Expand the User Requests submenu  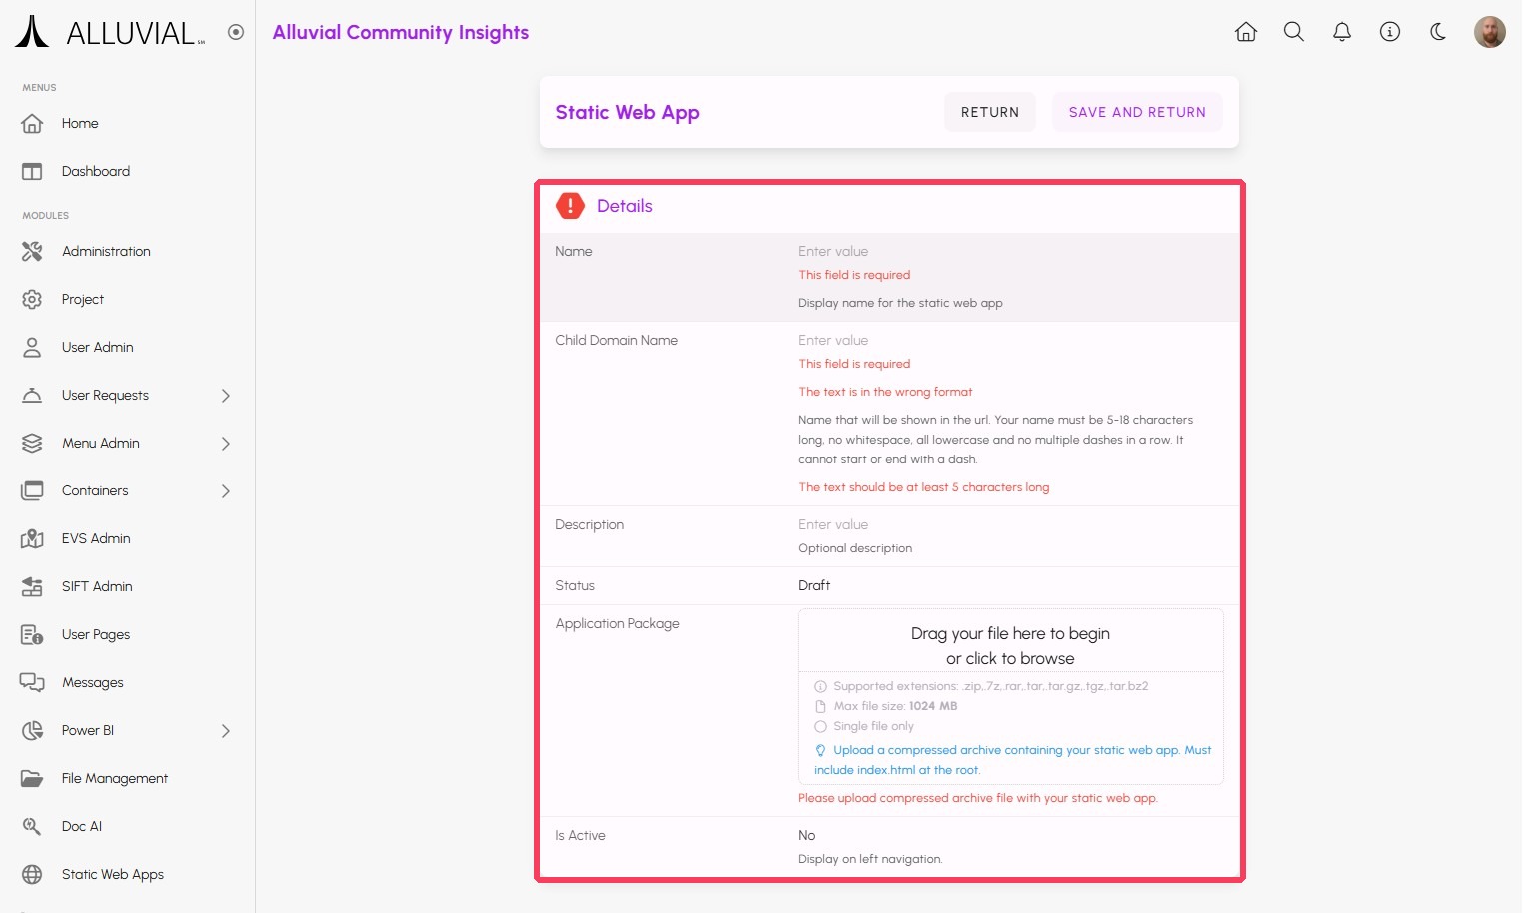[x=225, y=396]
